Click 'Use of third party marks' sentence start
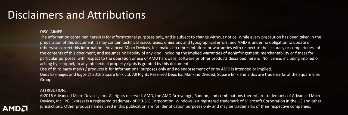 coord(63,69)
